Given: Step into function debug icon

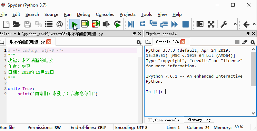Looking at the screenshot, I should 153,23.
